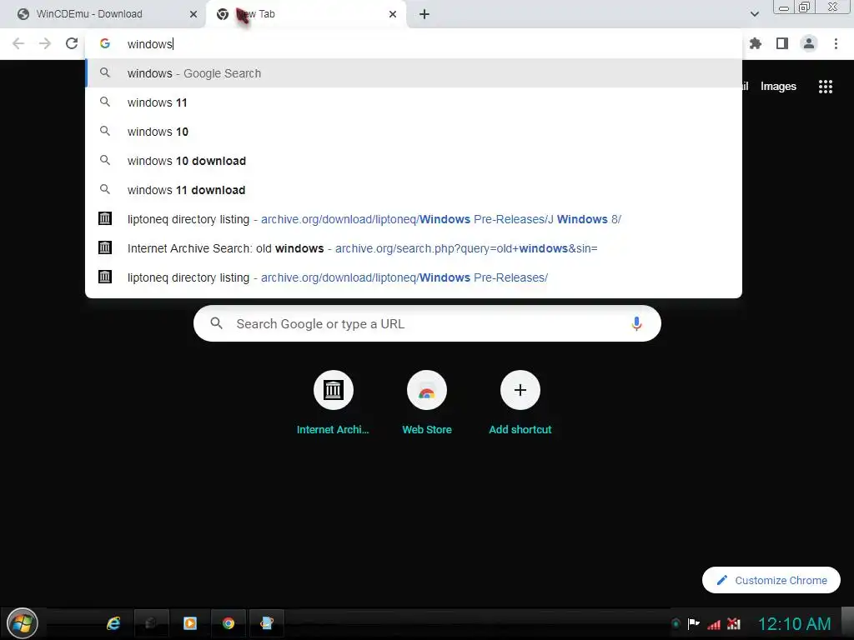The width and height of the screenshot is (854, 640).
Task: Click the magnifier icon beside 'windows 11'
Action: [105, 102]
